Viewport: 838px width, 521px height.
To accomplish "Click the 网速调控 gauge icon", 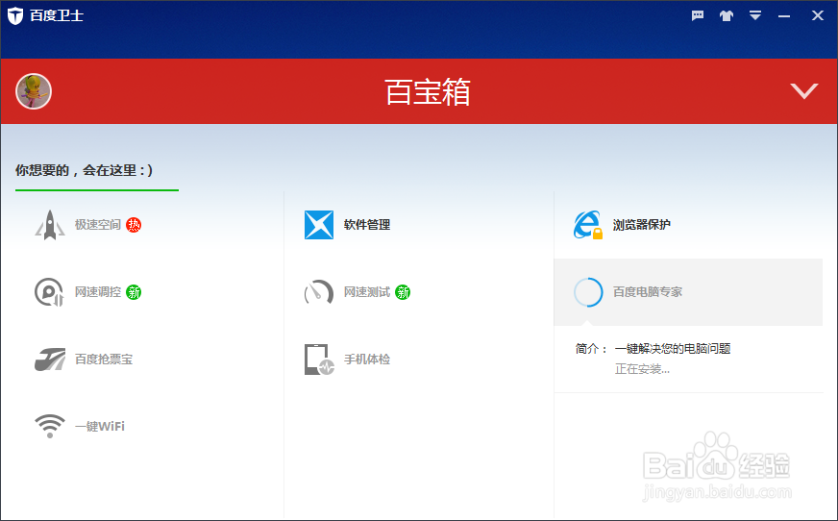I will (49, 292).
